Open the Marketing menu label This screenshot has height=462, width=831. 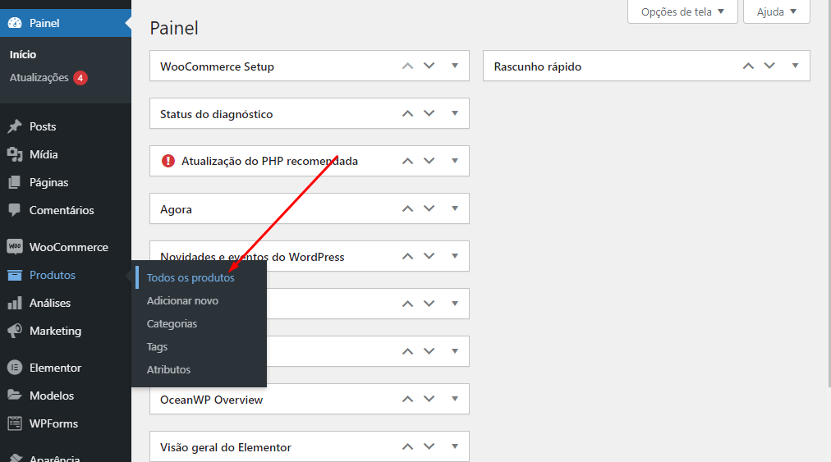click(55, 331)
